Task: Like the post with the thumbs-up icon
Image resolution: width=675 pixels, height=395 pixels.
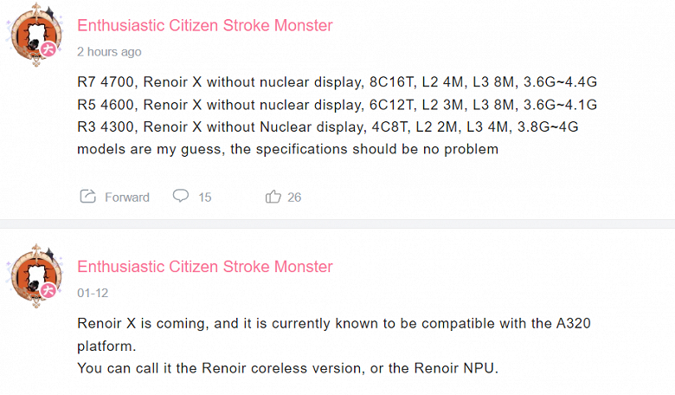Action: click(273, 197)
